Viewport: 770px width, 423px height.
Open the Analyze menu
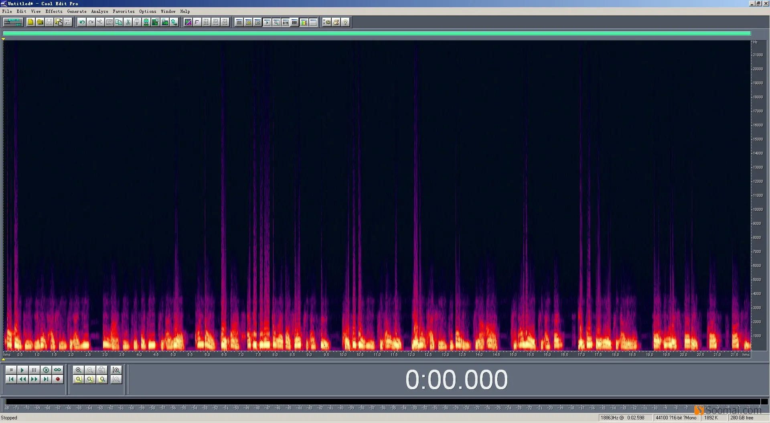click(x=99, y=11)
